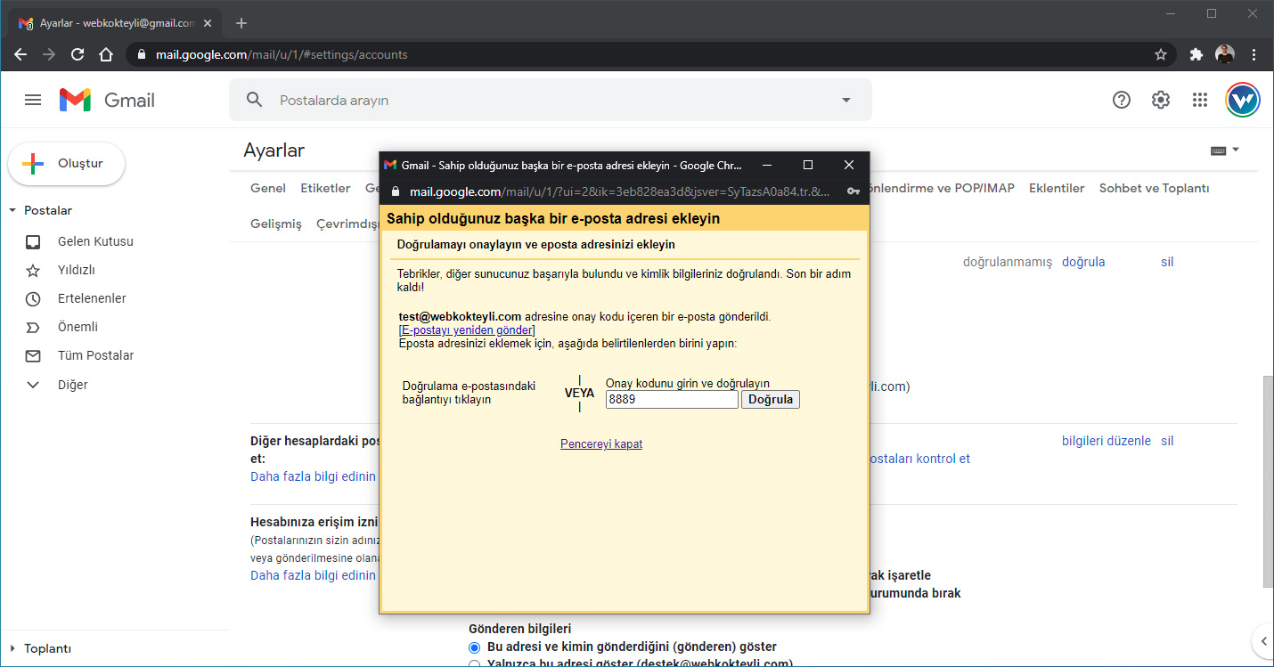
Task: Expand search options dropdown arrow
Action: coord(845,100)
